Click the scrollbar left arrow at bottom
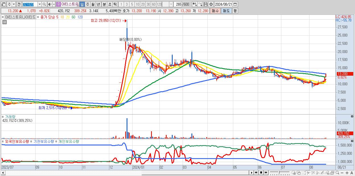Screen dimensions: 355x176 3,173
